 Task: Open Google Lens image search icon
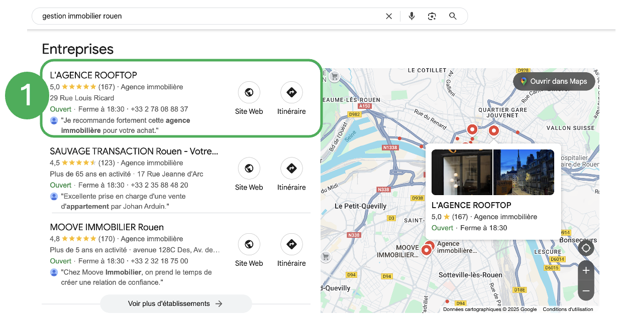click(x=432, y=16)
